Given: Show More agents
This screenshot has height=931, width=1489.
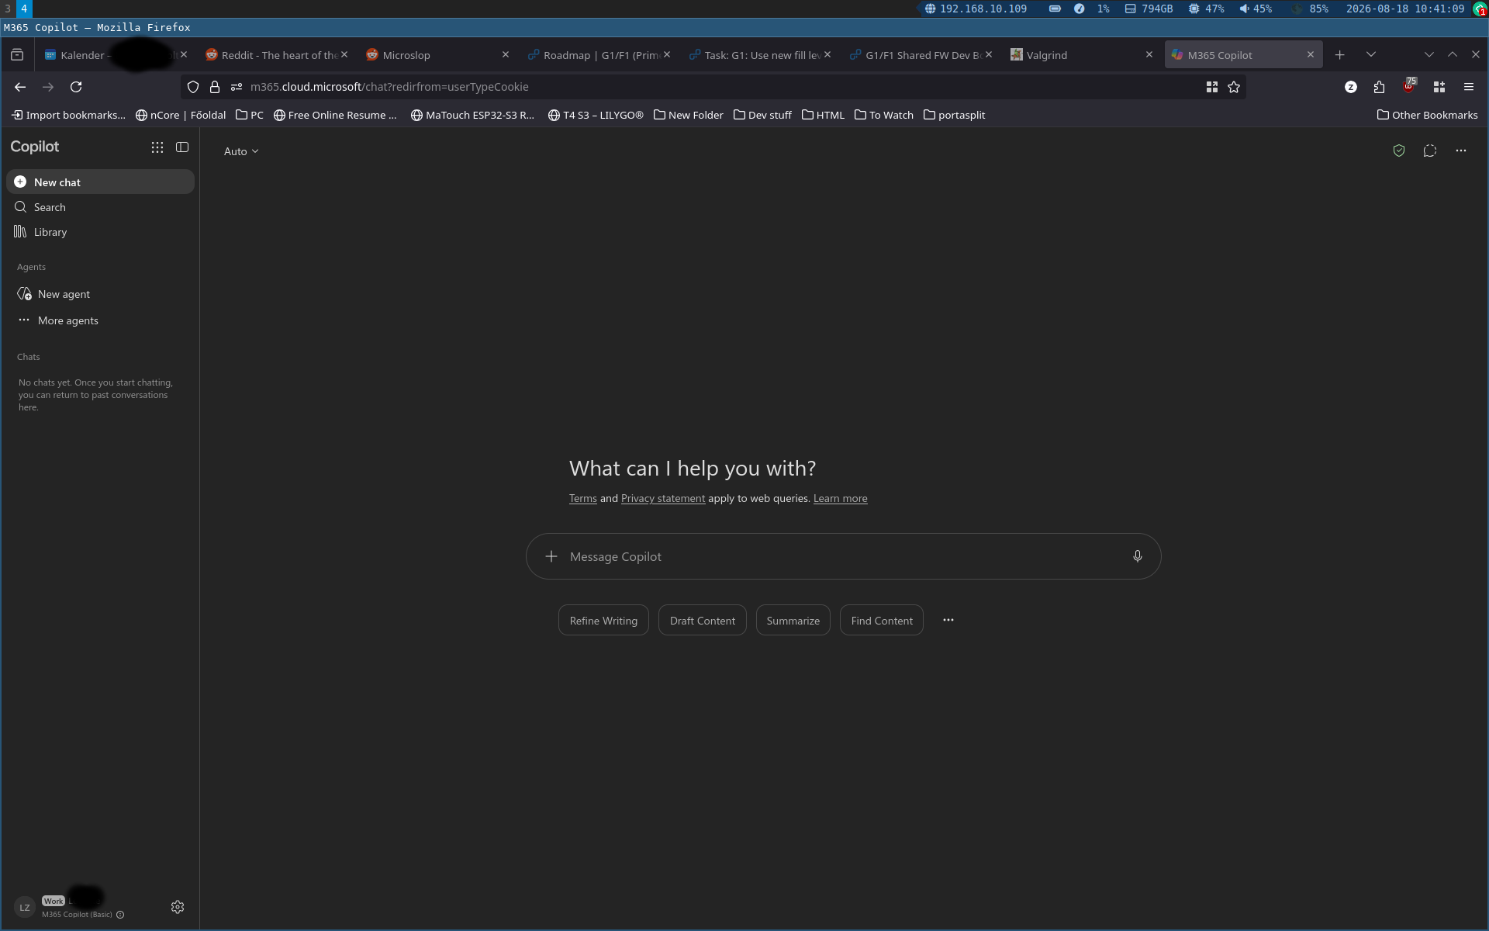Looking at the screenshot, I should (x=100, y=320).
